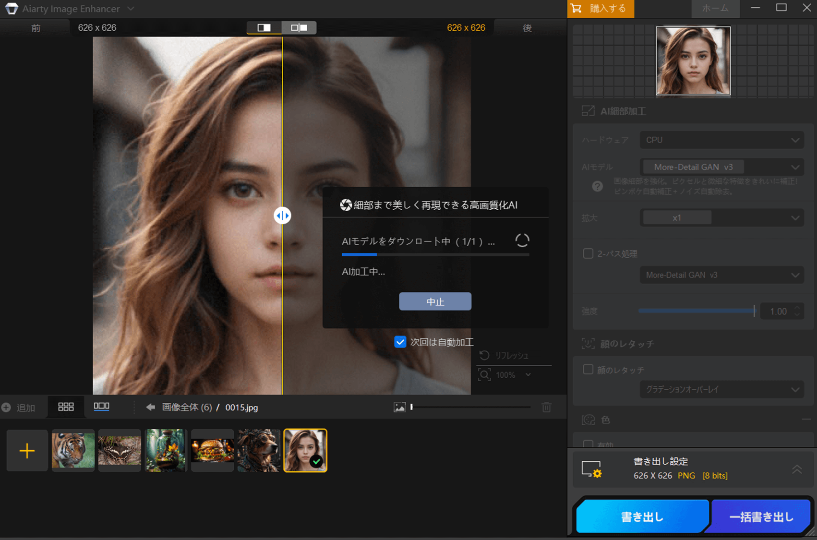Select filmstrip list view icon
Viewport: 817px width, 540px height.
point(101,407)
